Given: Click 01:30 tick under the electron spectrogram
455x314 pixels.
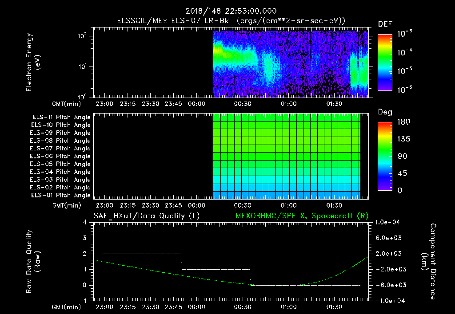Looking at the screenshot, I should click(334, 104).
